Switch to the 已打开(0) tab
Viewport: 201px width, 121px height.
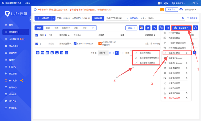tap(66, 28)
